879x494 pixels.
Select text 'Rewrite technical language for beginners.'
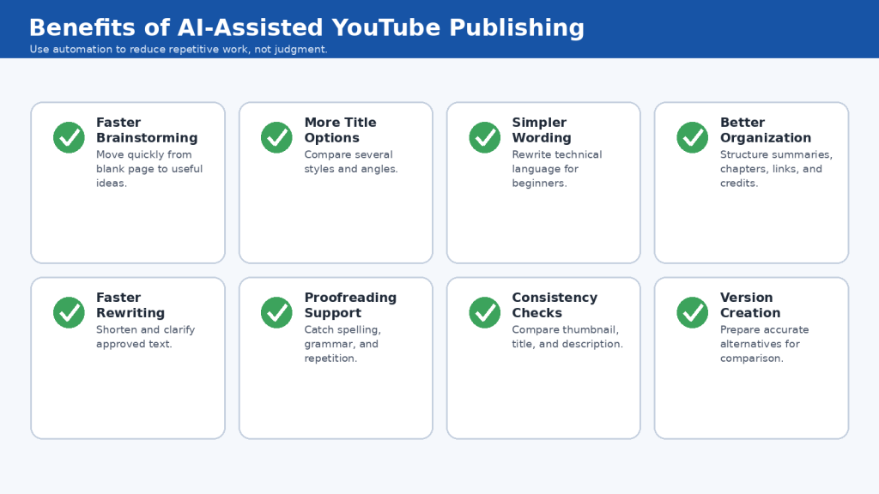point(556,169)
